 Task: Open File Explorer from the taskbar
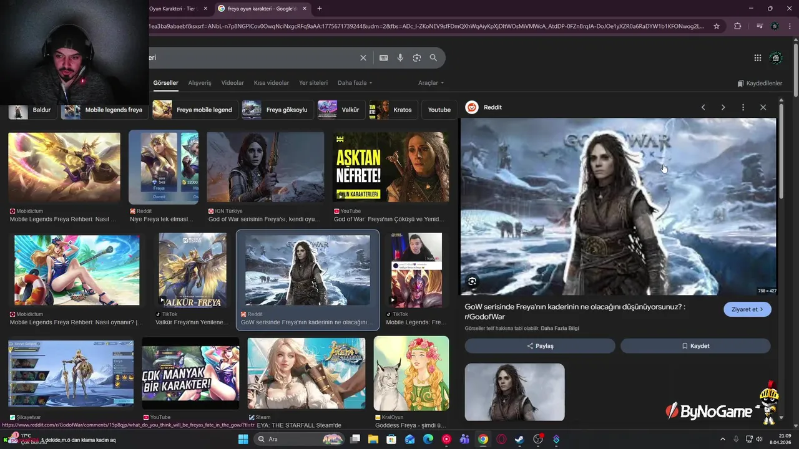(x=373, y=439)
